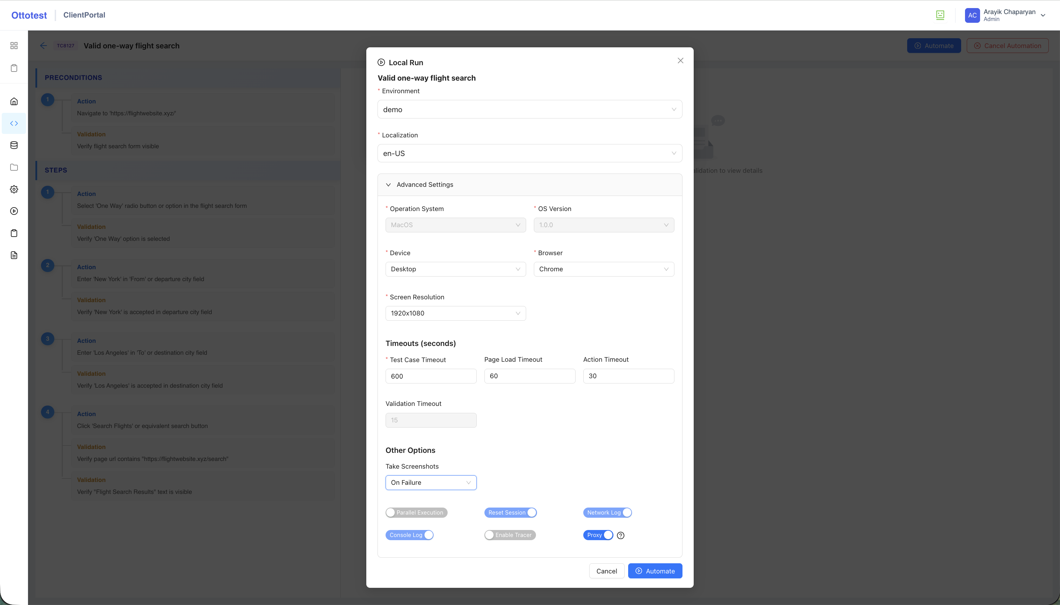Click the play circle sidebar icon
The height and width of the screenshot is (605, 1060).
tap(14, 211)
